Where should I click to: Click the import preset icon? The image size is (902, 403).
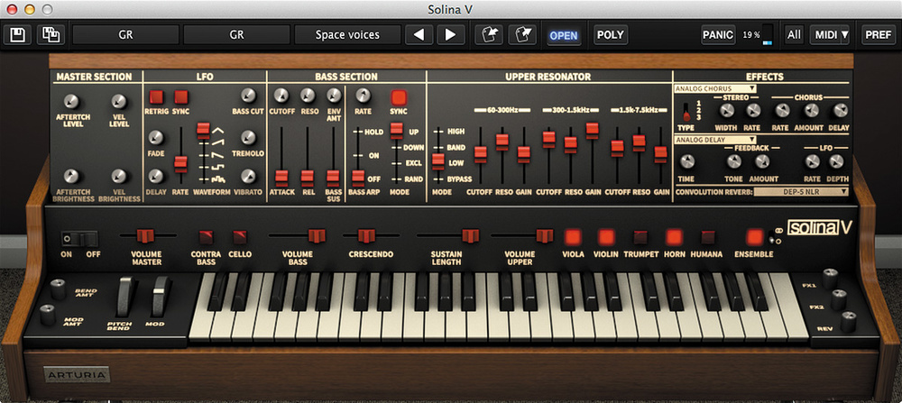pos(489,35)
